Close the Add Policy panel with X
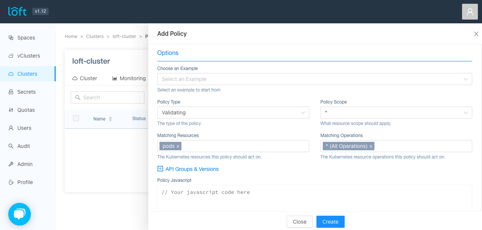Screen dimensions: 482x230 [476, 34]
